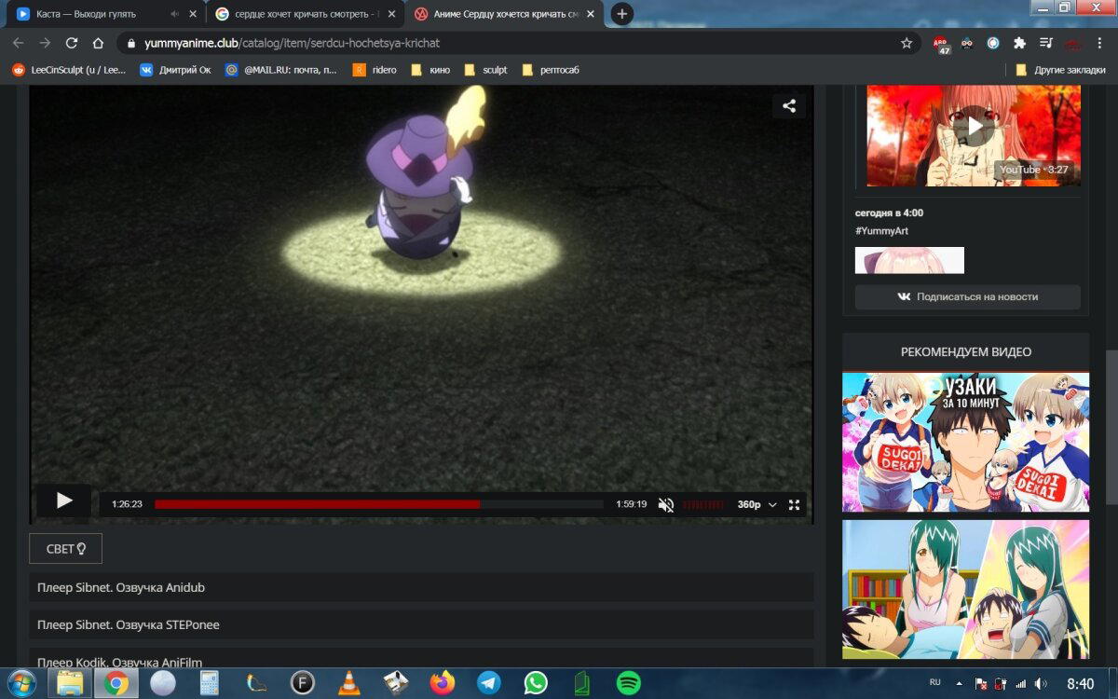Screen dimensions: 1118x699
Task: Click the RU language indicator
Action: coord(935,683)
